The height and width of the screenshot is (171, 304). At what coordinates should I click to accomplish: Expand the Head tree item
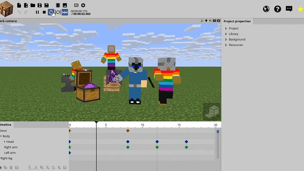5,142
